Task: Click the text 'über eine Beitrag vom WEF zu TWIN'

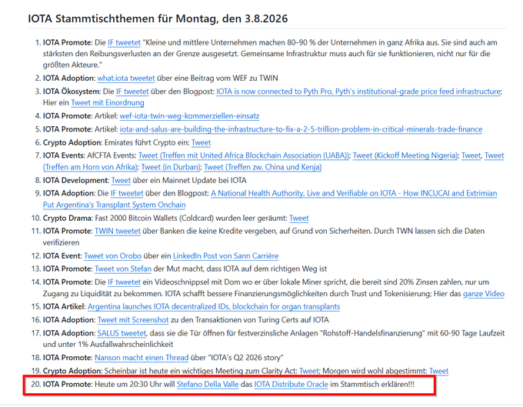Action: pos(218,78)
